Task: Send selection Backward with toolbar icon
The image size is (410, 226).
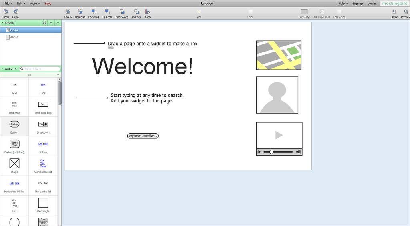Action: click(x=122, y=12)
